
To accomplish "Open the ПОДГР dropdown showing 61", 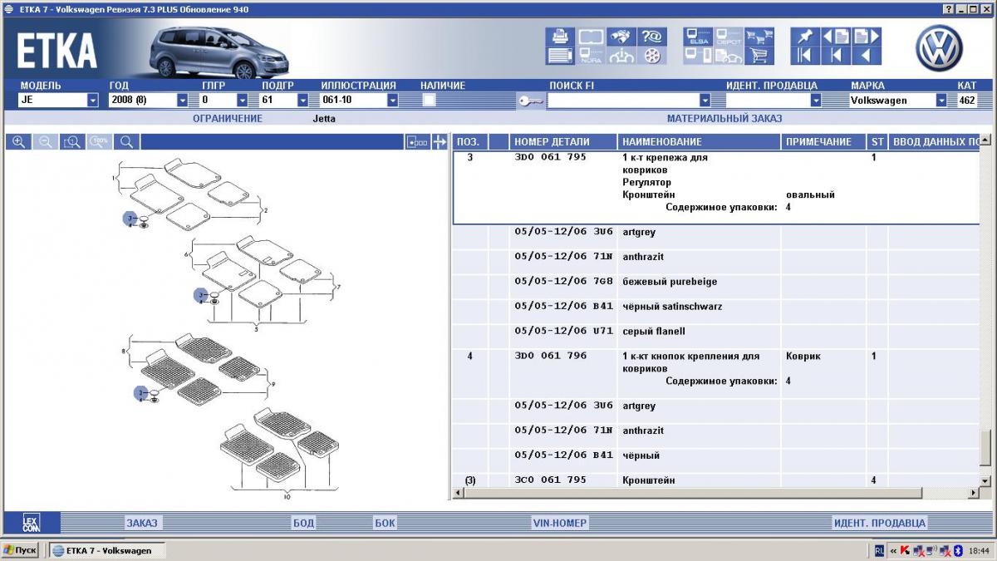I will (x=302, y=100).
